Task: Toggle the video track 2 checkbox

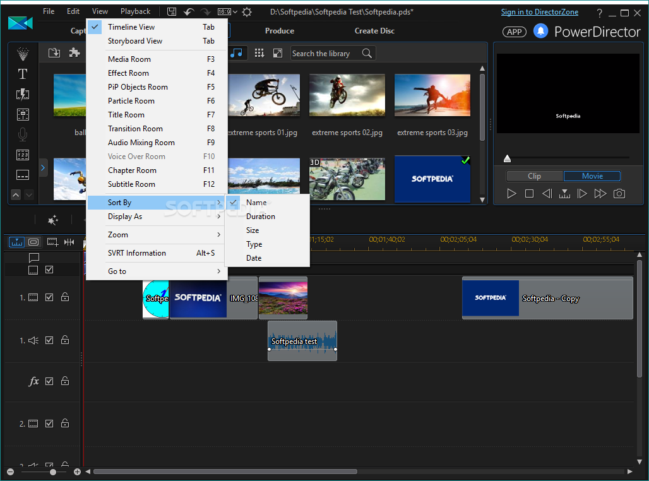Action: [x=49, y=424]
